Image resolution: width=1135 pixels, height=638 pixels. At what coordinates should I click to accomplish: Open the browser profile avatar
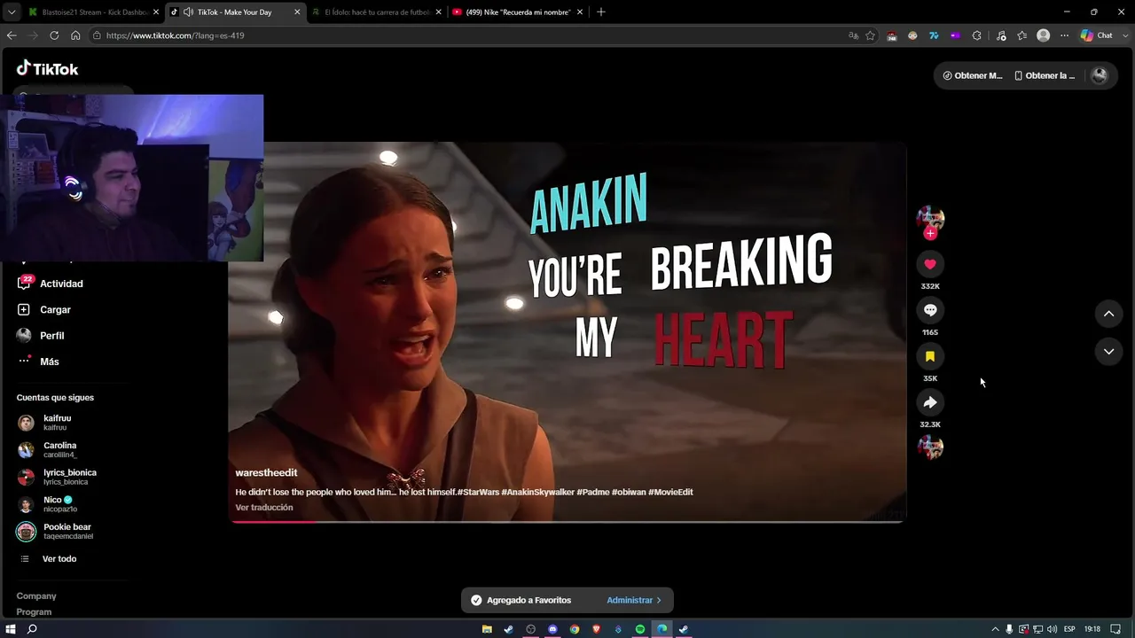pyautogui.click(x=1044, y=35)
